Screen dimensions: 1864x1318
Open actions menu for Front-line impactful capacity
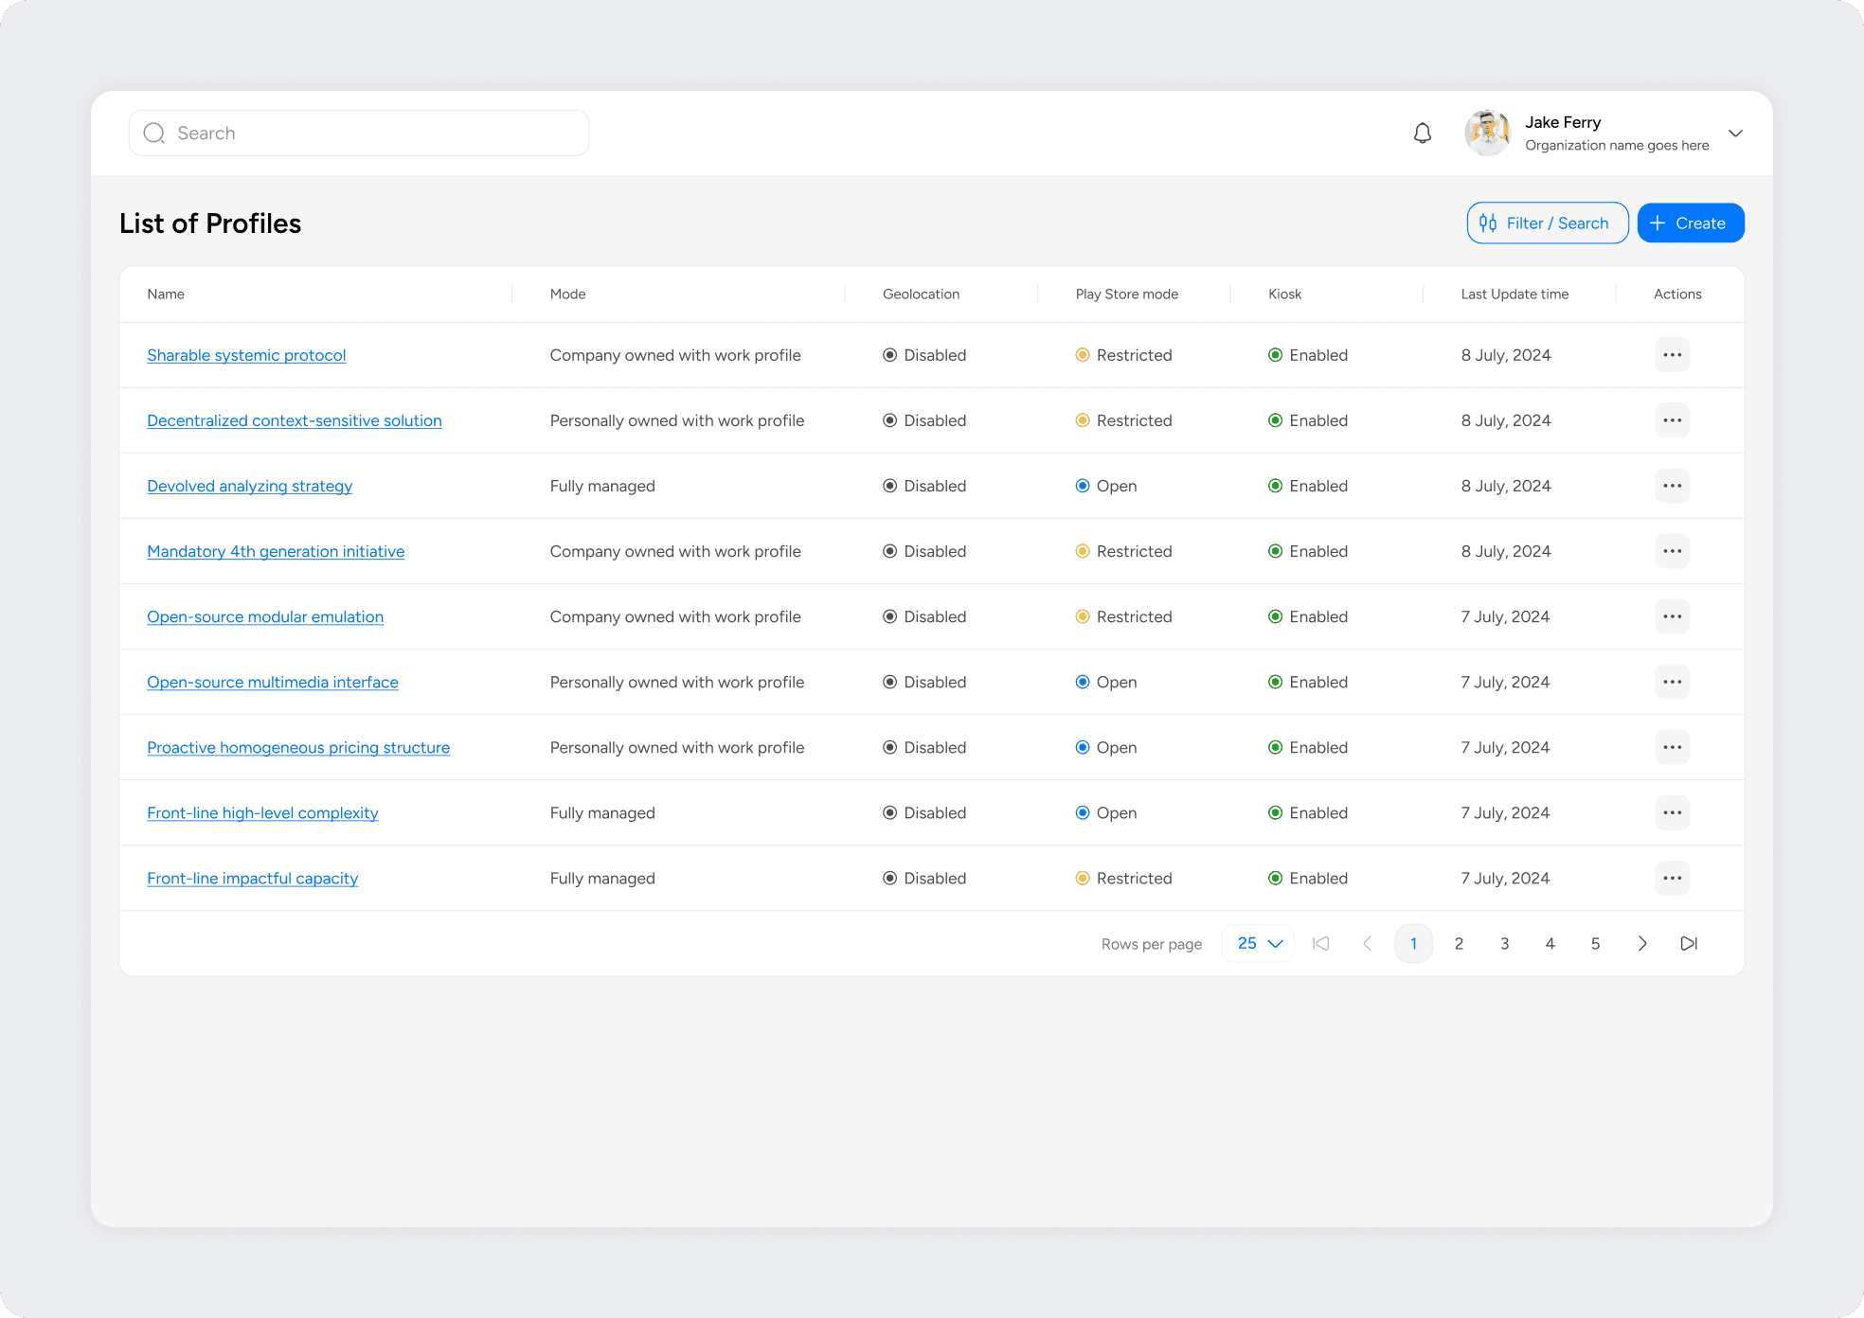coord(1672,878)
